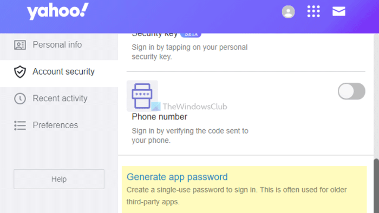Click the Yahoo logo

tap(58, 12)
